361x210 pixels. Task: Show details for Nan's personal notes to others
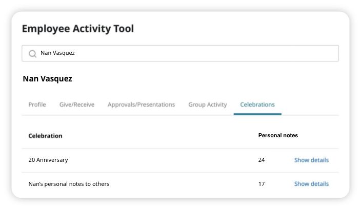(x=311, y=184)
